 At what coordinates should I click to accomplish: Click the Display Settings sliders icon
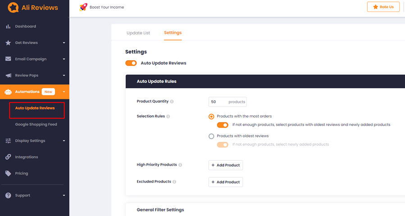(8, 141)
